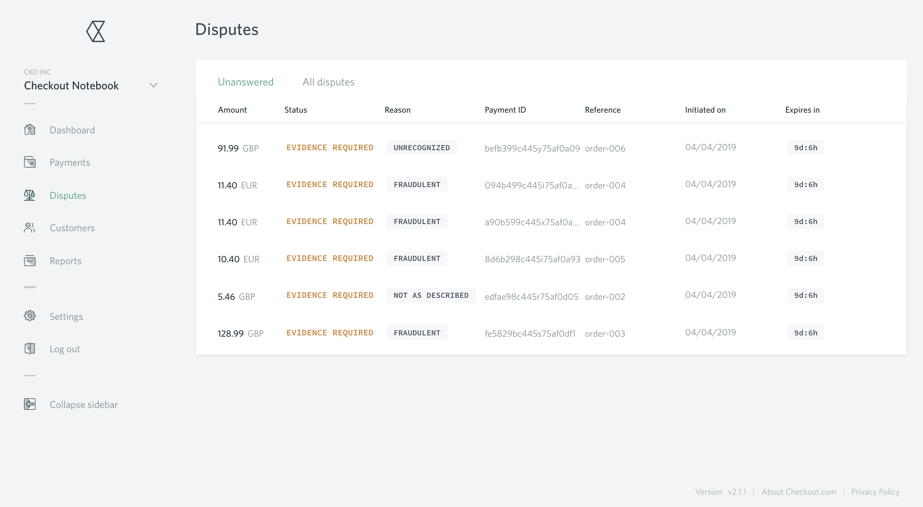Select the Disputes scales icon
Viewport: 923px width, 507px height.
coord(30,195)
